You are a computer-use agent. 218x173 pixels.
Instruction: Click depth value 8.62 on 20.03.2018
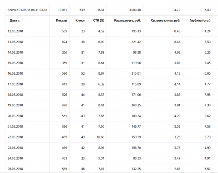point(208,116)
